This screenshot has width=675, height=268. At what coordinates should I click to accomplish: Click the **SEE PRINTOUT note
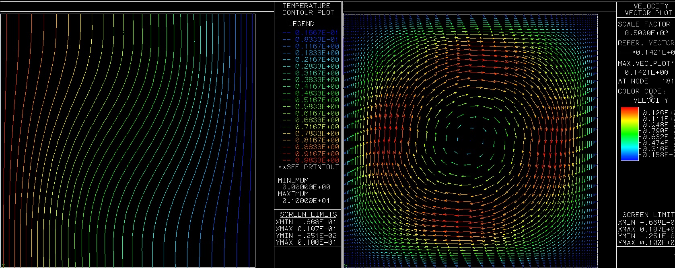309,167
